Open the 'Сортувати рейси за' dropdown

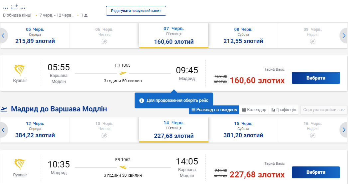coord(324,110)
